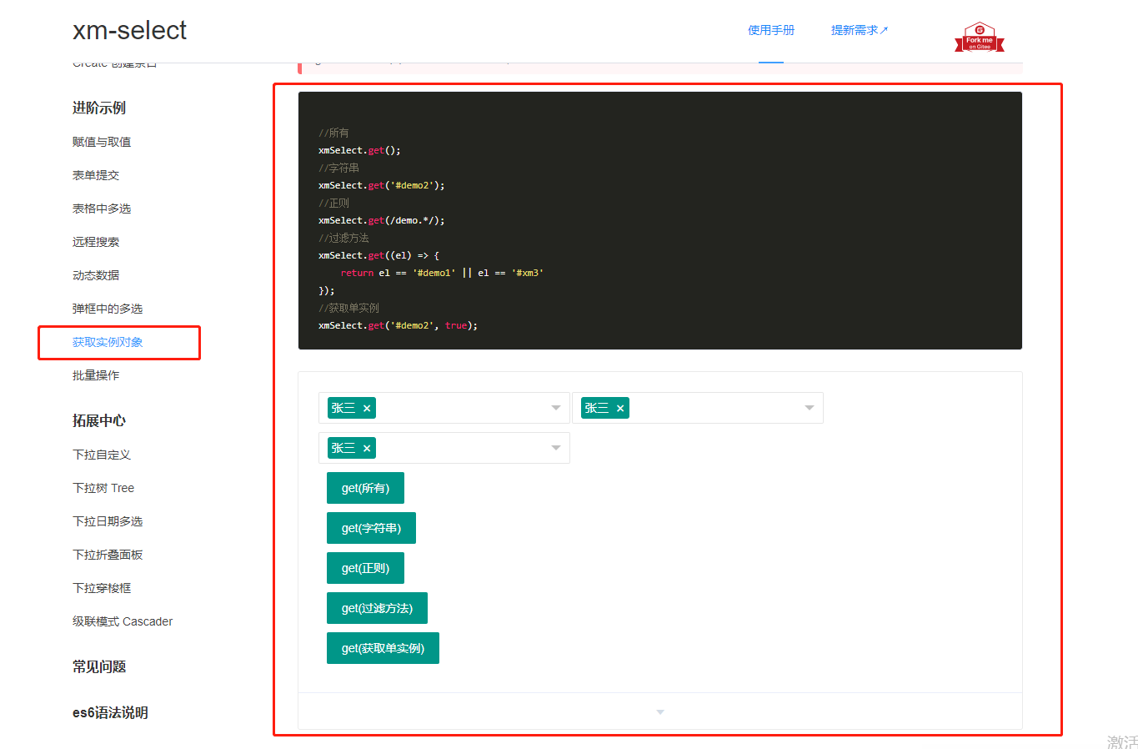Remove 张三 tag in first select box
The width and height of the screenshot is (1138, 749).
(x=367, y=409)
